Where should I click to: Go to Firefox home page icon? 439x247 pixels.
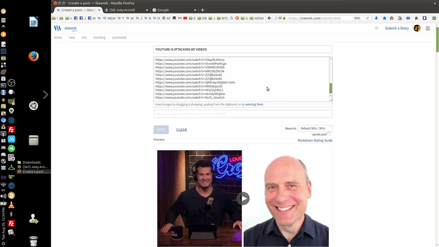416,18
